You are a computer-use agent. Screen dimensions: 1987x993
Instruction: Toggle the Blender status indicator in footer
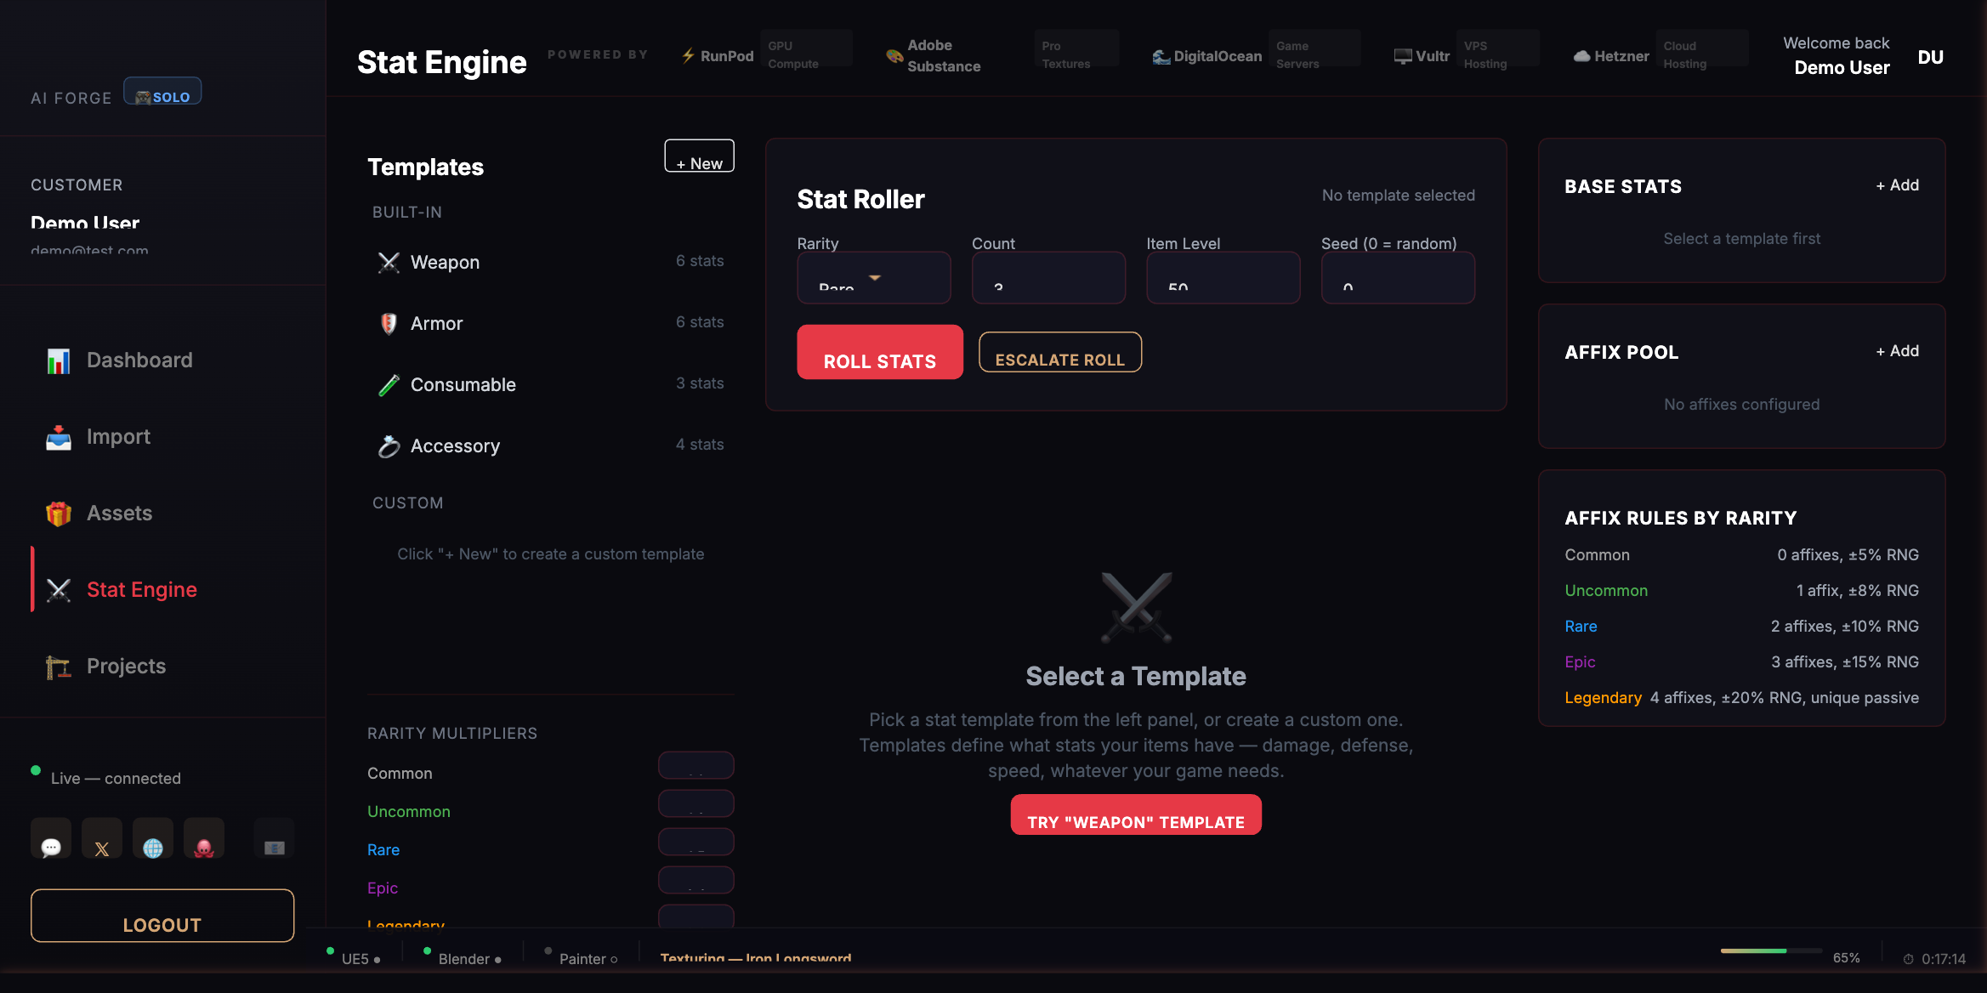(428, 951)
